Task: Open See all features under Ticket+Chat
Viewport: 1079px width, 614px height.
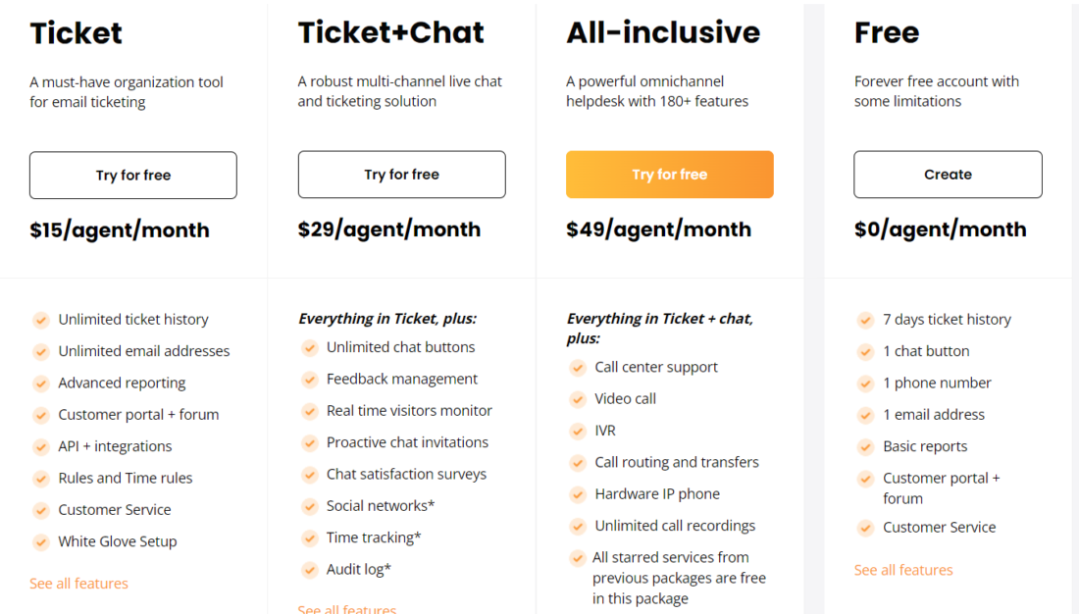Action: [346, 609]
